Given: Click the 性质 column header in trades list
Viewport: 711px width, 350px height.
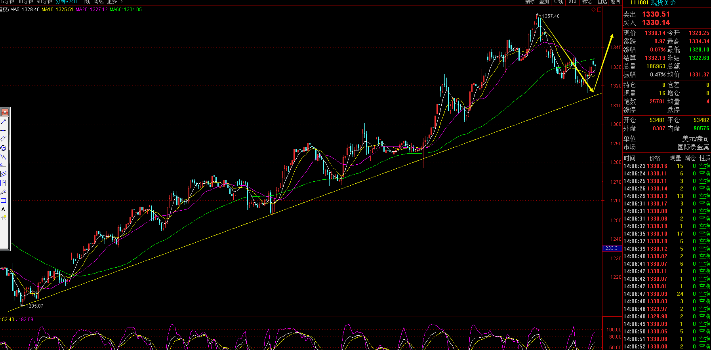Looking at the screenshot, I should (705, 158).
